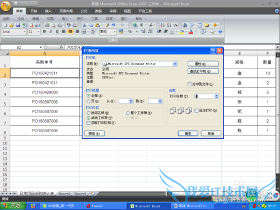Click the Chart wizard icon in toolbar
The image size is (280, 210).
[x=185, y=25]
